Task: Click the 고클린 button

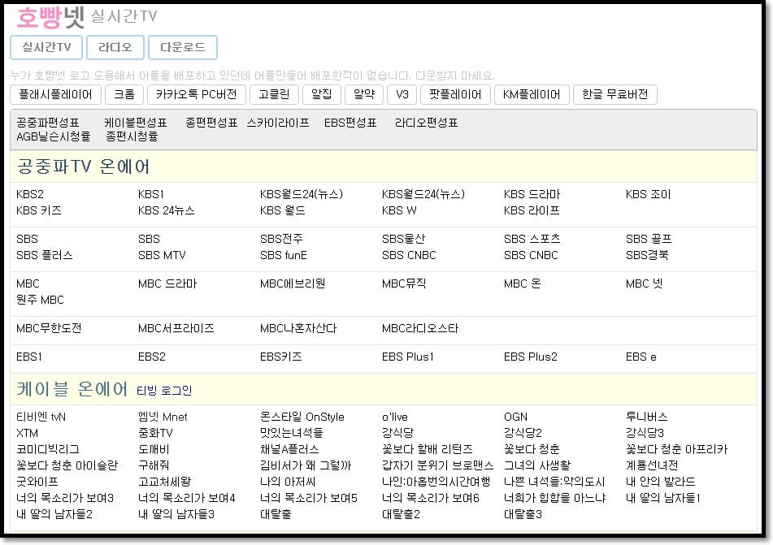Action: [x=274, y=94]
